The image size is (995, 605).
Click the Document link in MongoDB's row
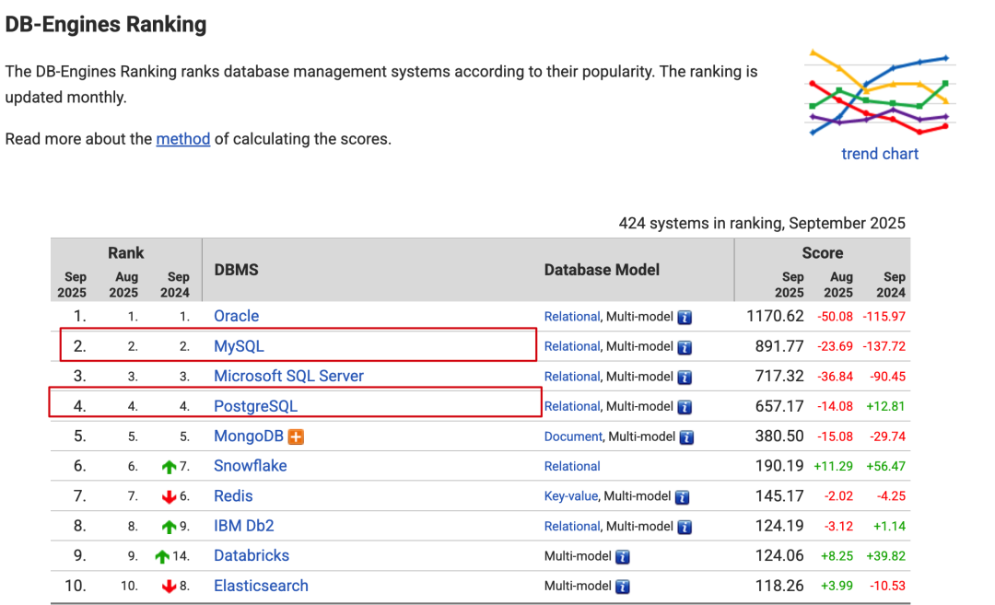click(x=573, y=436)
